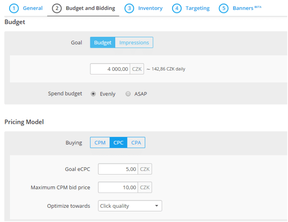
Task: Select CPM buying model
Action: pos(100,143)
